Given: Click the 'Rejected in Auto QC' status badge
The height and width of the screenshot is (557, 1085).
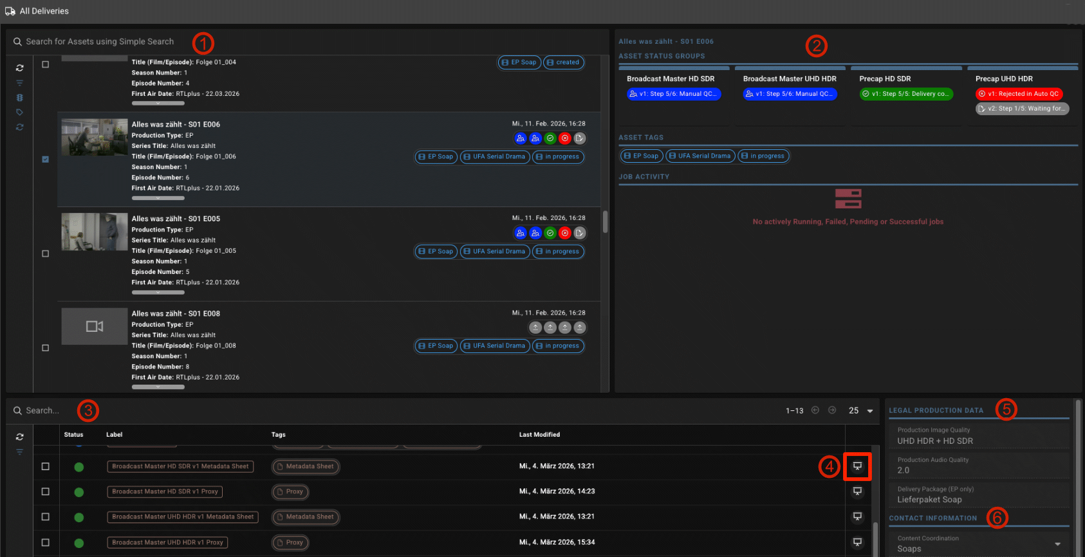Looking at the screenshot, I should click(1019, 94).
